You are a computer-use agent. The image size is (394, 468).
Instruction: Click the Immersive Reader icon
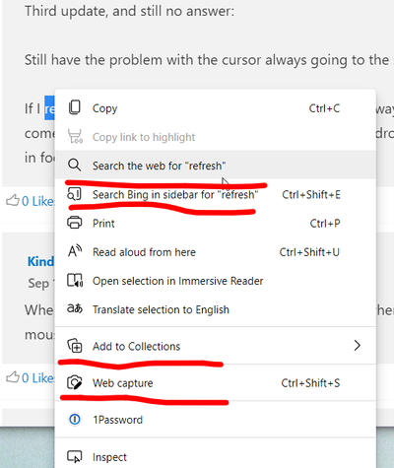[75, 280]
